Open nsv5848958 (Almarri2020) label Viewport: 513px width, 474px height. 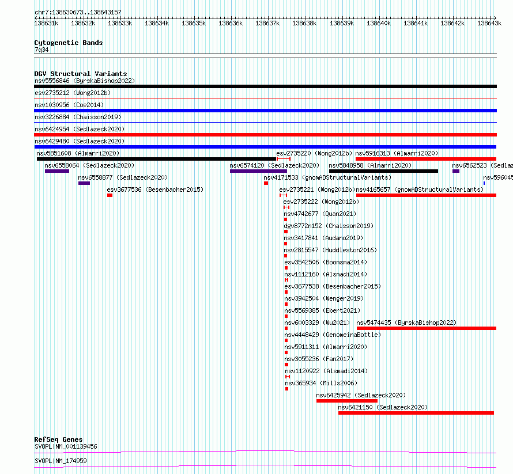click(x=370, y=165)
